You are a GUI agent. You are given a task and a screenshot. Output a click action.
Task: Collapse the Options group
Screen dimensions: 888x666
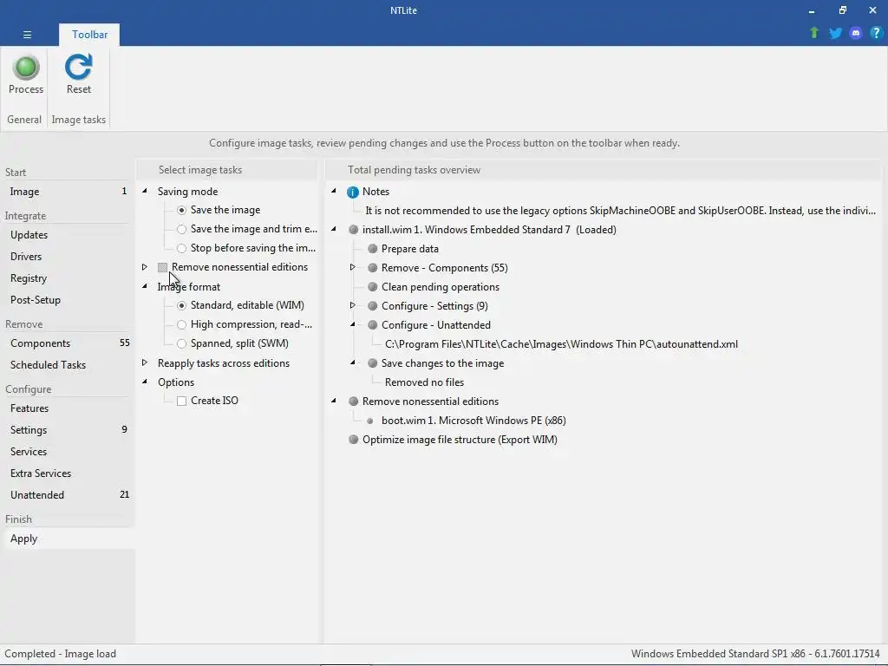point(145,382)
